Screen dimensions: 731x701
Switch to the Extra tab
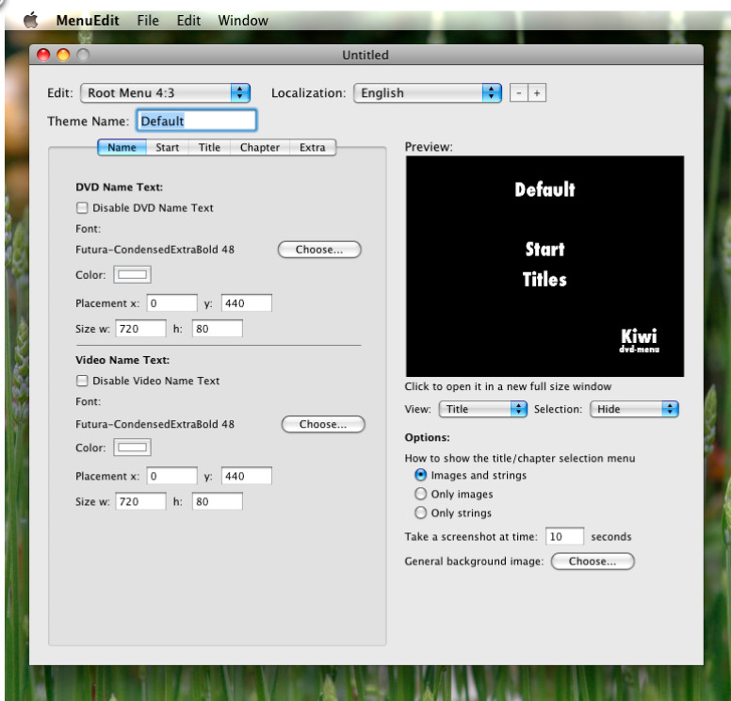pyautogui.click(x=313, y=147)
